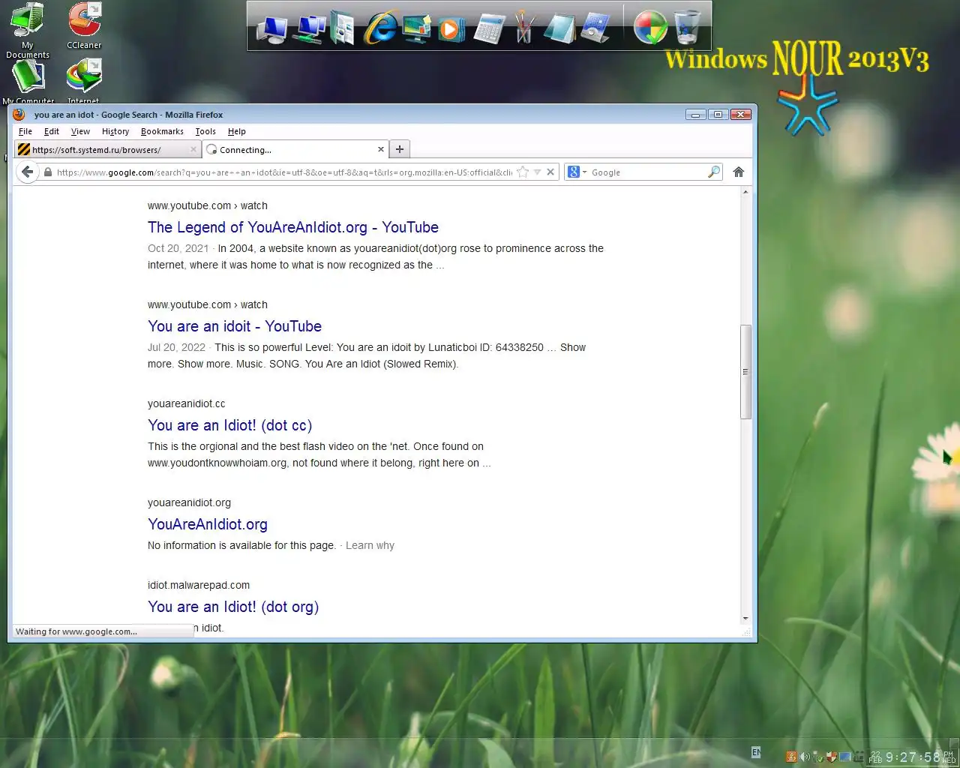Stop loading the page
The image size is (960, 768).
pyautogui.click(x=550, y=172)
